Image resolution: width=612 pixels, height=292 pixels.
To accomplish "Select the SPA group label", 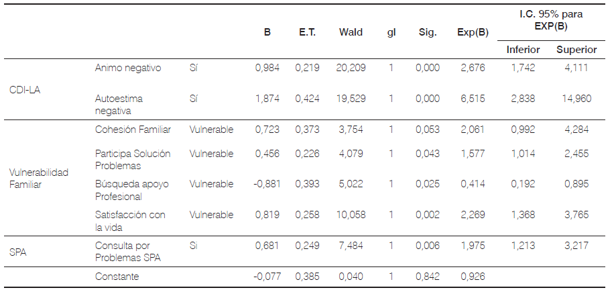I will [x=18, y=252].
